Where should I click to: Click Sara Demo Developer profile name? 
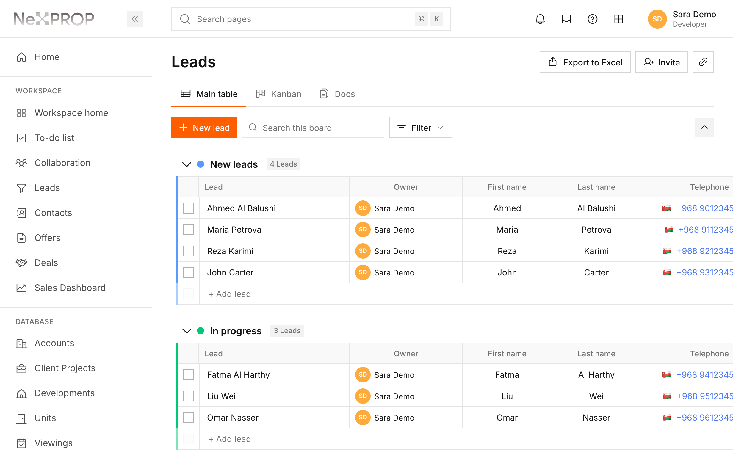point(694,19)
